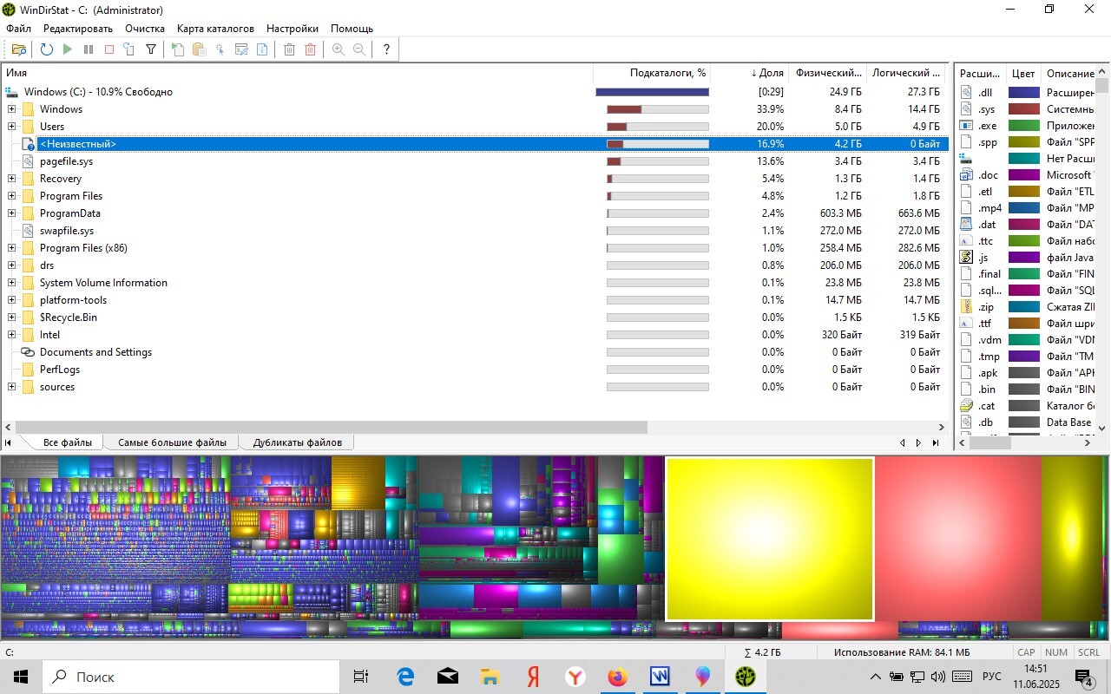Expand the Users folder
This screenshot has height=694, width=1111.
coord(11,127)
